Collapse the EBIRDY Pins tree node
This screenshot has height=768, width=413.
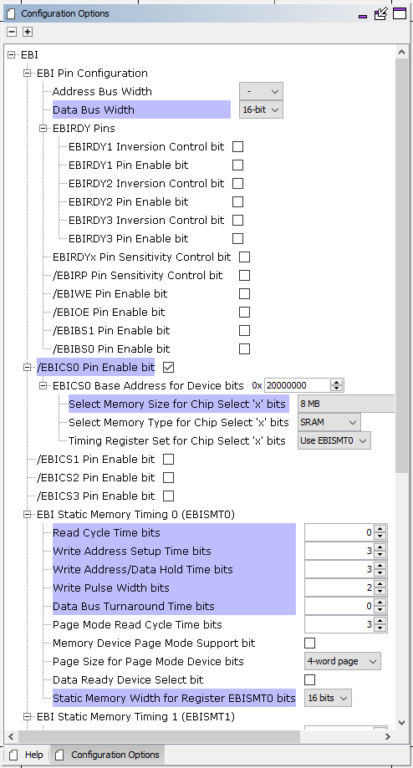tap(43, 129)
